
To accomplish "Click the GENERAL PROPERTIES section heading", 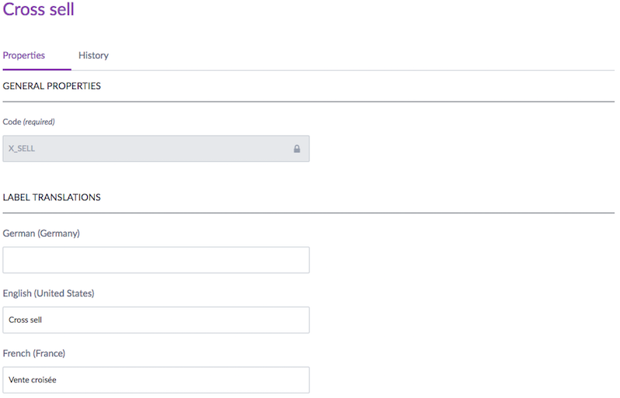I will (x=52, y=86).
